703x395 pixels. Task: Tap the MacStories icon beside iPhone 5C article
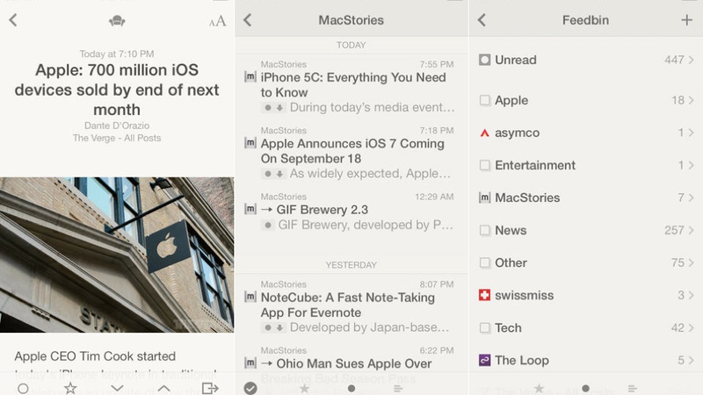250,76
